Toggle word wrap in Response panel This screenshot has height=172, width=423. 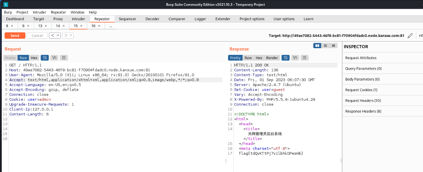tap(286, 58)
